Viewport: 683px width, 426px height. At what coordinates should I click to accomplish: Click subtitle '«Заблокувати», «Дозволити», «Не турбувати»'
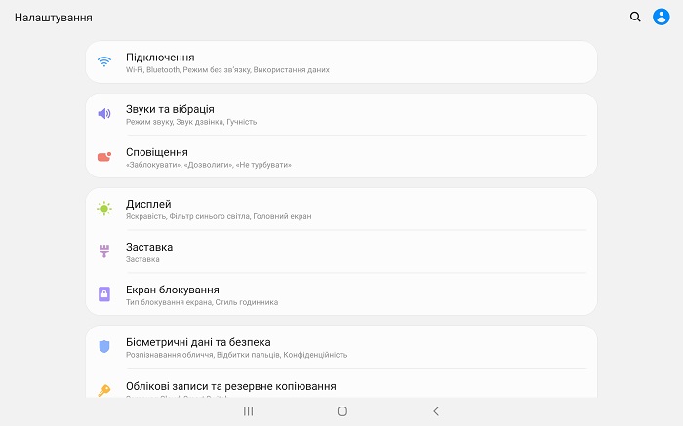(208, 165)
